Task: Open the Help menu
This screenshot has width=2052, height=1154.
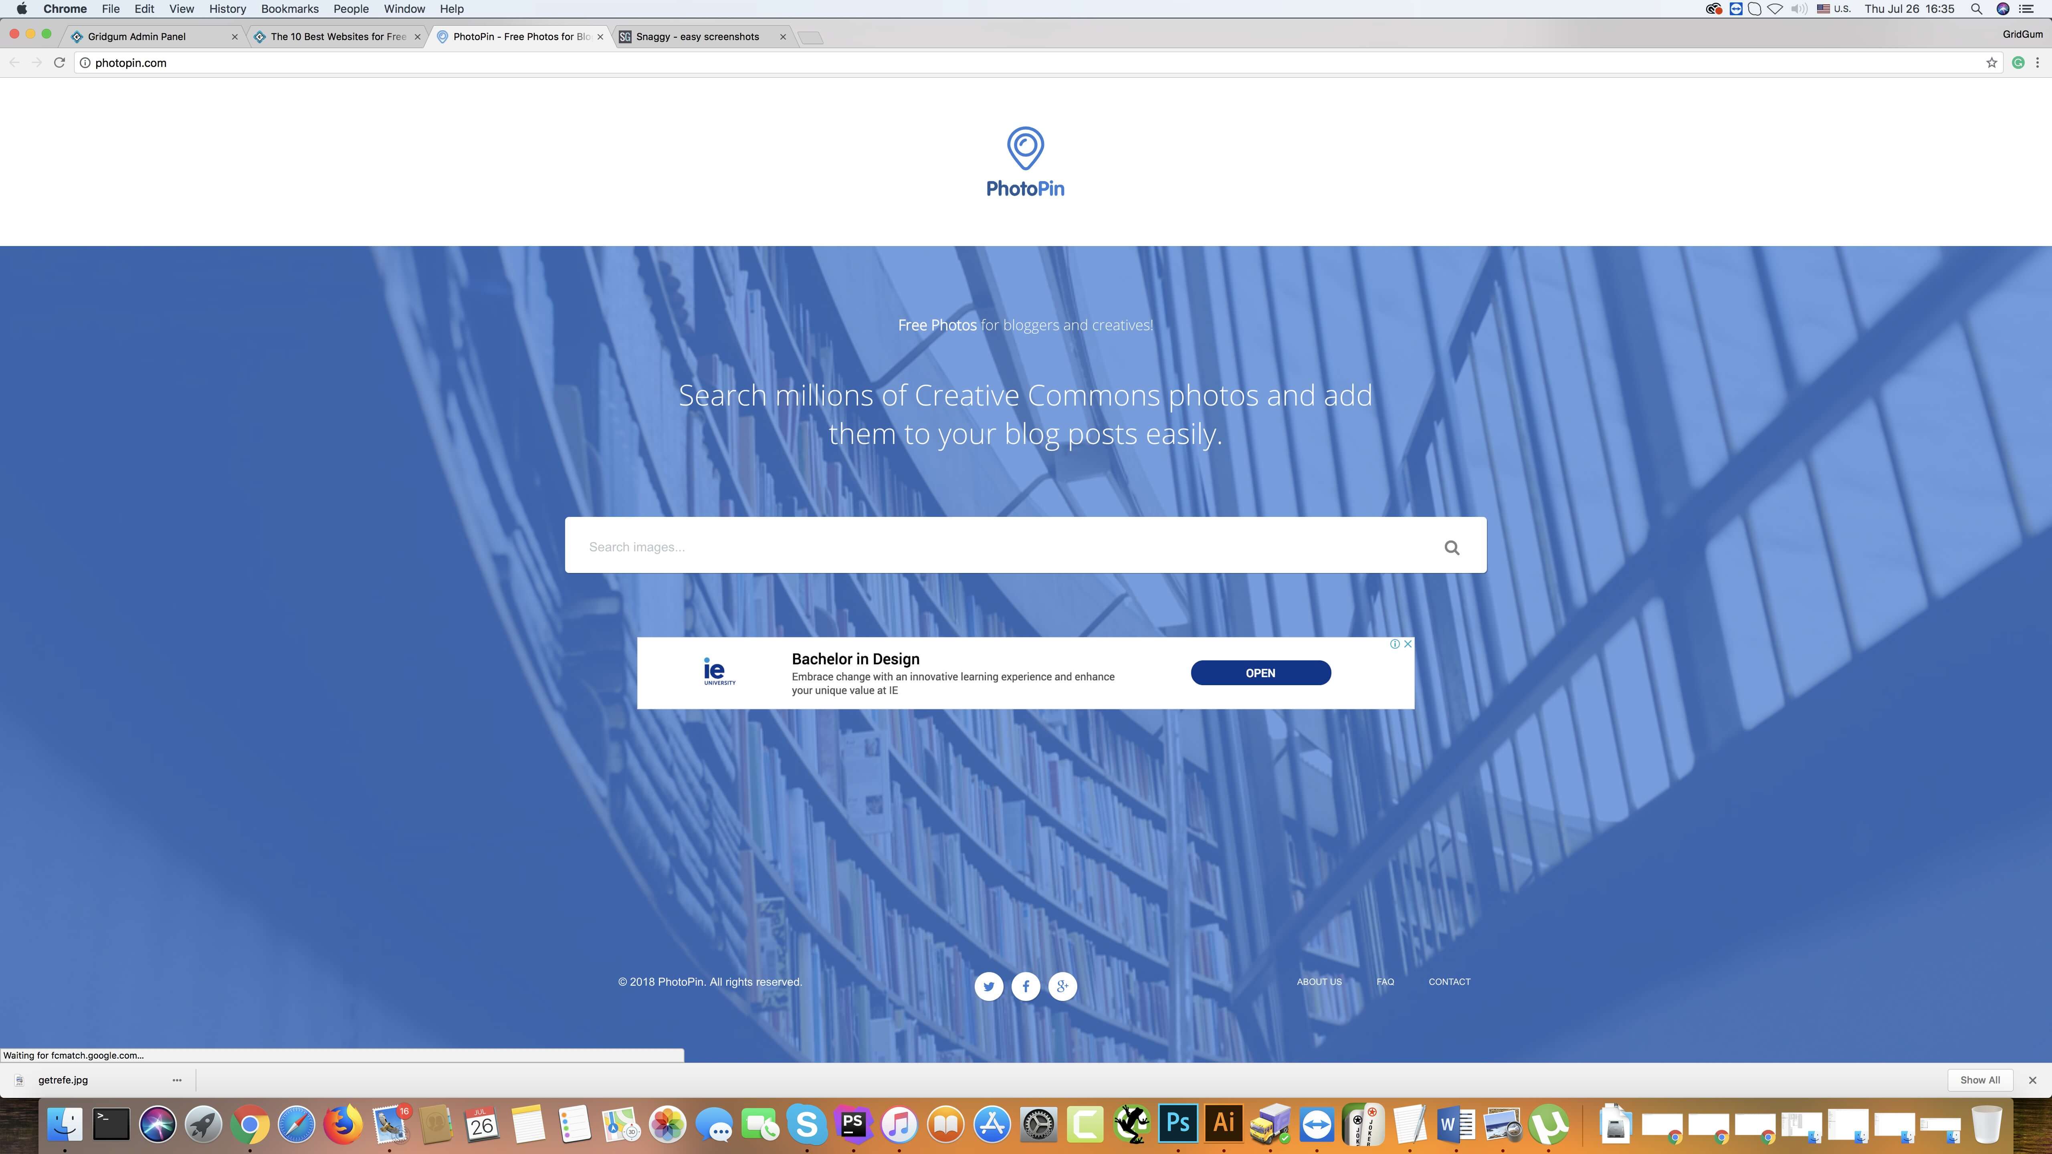Action: tap(452, 9)
